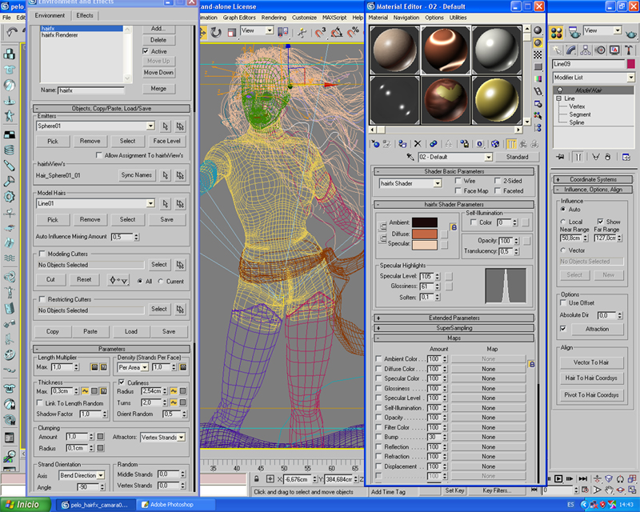Open the Modifier List dropdown
640x512 pixels.
click(631, 77)
